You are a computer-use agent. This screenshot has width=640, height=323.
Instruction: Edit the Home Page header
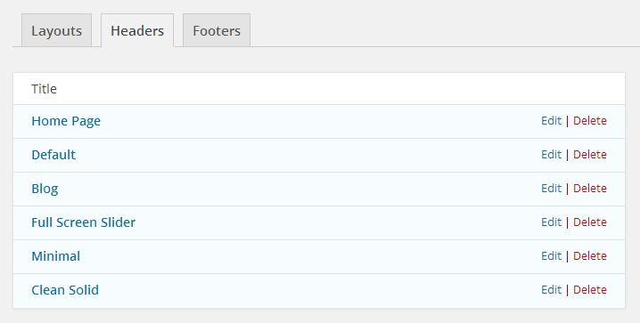[x=551, y=120]
